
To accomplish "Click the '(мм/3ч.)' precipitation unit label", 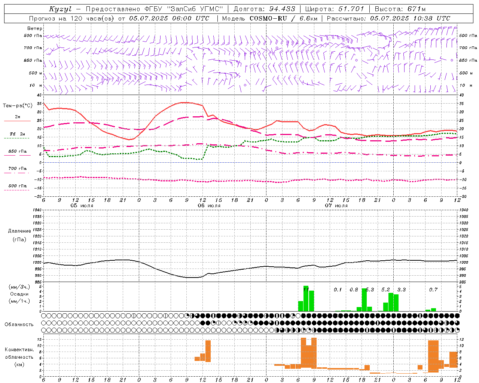I will [x=19, y=287].
